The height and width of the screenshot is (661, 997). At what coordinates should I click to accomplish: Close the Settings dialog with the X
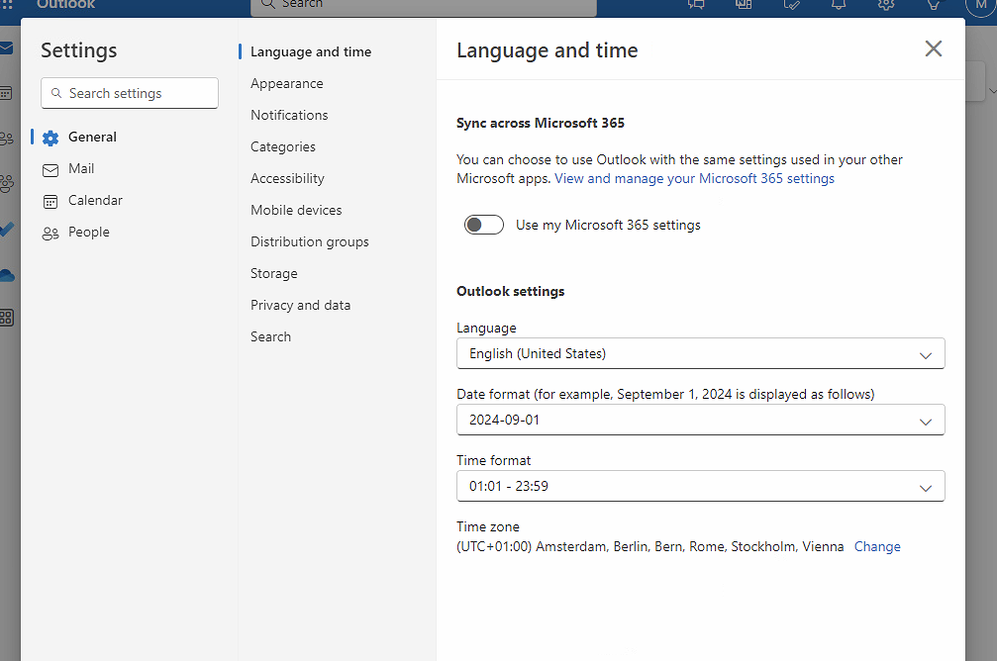click(933, 49)
